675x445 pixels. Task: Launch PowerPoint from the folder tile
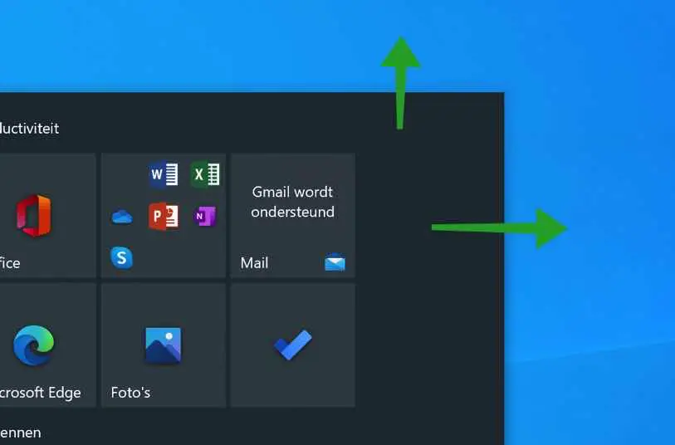click(x=164, y=216)
